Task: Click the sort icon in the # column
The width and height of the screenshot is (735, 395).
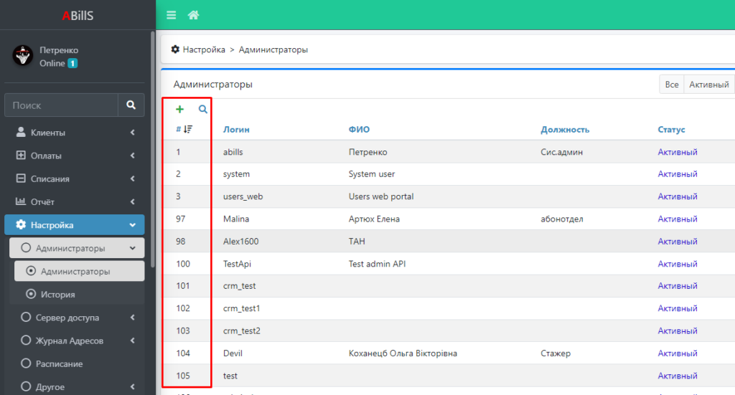Action: [x=188, y=130]
